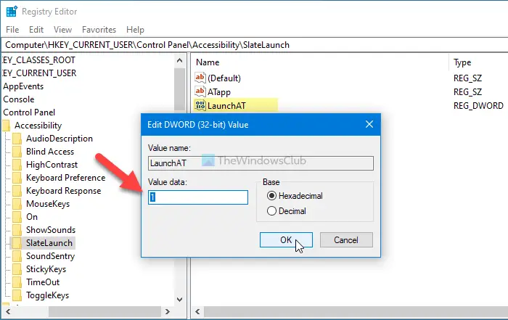Select the ToggleKeys key label

click(x=48, y=295)
